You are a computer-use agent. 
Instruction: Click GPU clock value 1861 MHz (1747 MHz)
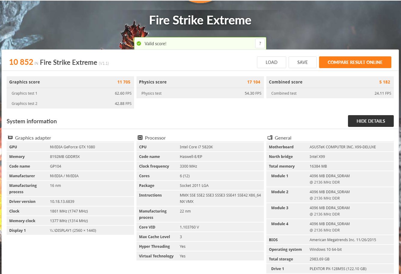(69, 211)
